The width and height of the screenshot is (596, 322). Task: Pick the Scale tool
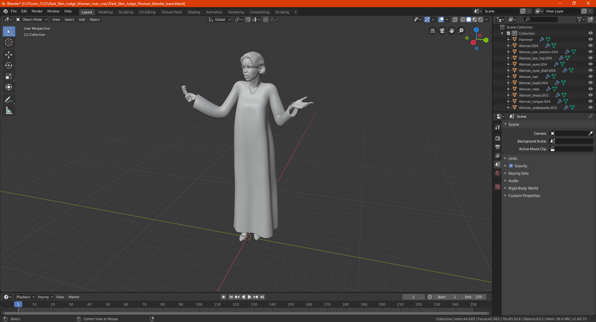tap(9, 76)
